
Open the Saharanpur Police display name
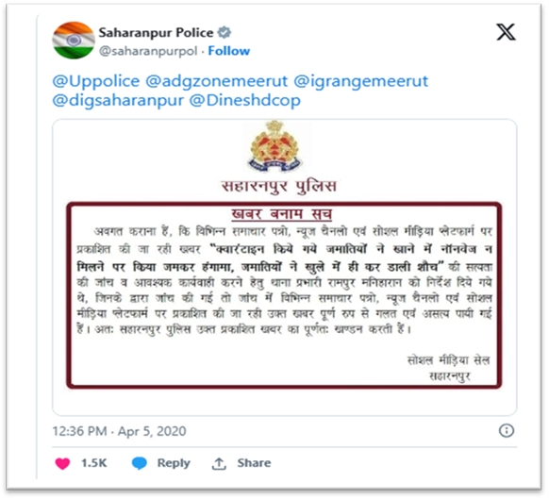coord(156,33)
